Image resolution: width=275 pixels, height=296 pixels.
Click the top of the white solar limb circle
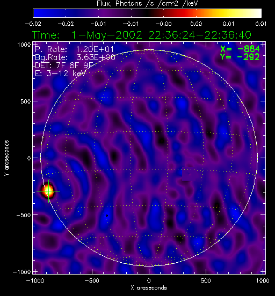(x=149, y=50)
